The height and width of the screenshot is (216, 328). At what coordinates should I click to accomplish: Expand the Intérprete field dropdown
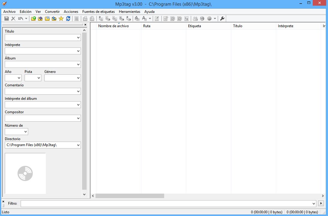pyautogui.click(x=78, y=51)
